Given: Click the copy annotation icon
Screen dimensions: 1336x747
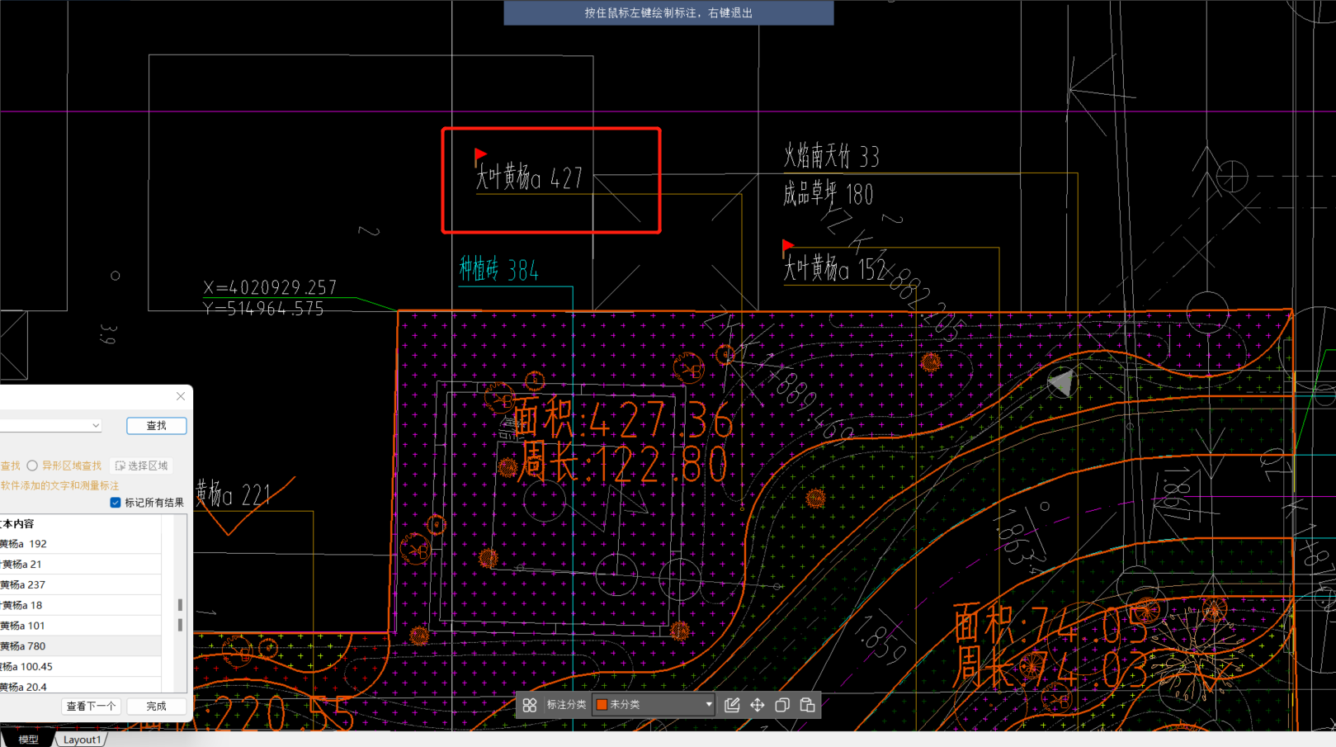Looking at the screenshot, I should tap(781, 705).
